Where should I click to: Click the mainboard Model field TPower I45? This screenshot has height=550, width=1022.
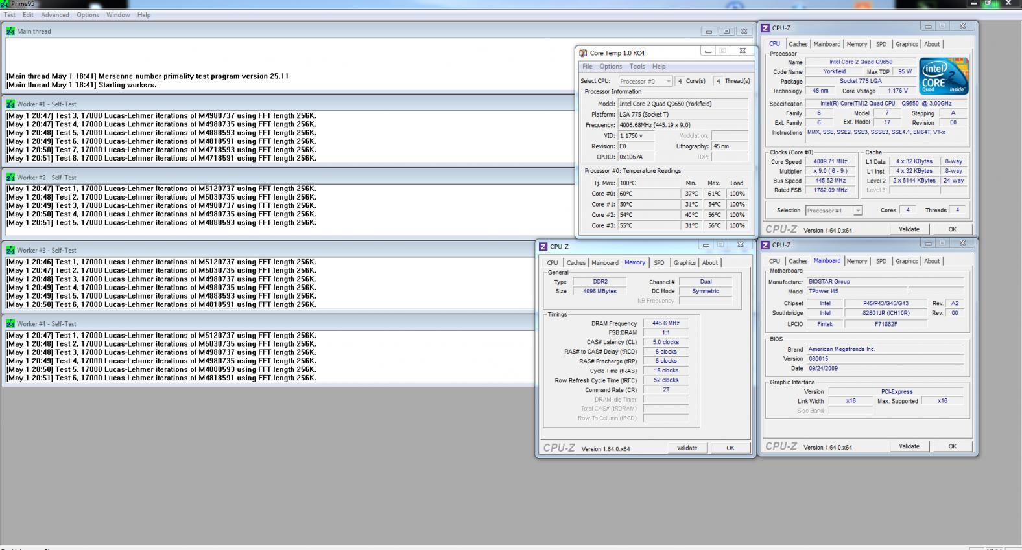coord(856,292)
